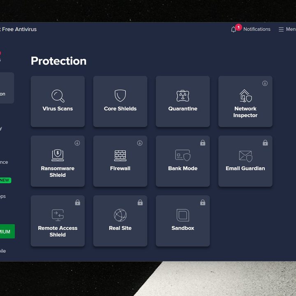The image size is (296, 296).
Task: Open the Virus Scans magnifier icon
Action: pos(58,96)
